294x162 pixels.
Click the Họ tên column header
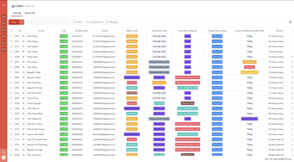click(x=41, y=31)
